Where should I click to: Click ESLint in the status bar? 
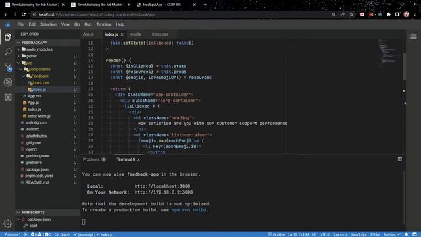tap(375, 234)
